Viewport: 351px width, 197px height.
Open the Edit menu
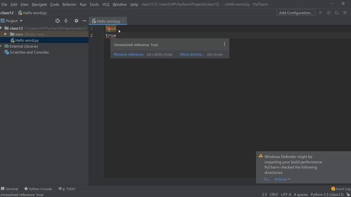(x=14, y=4)
